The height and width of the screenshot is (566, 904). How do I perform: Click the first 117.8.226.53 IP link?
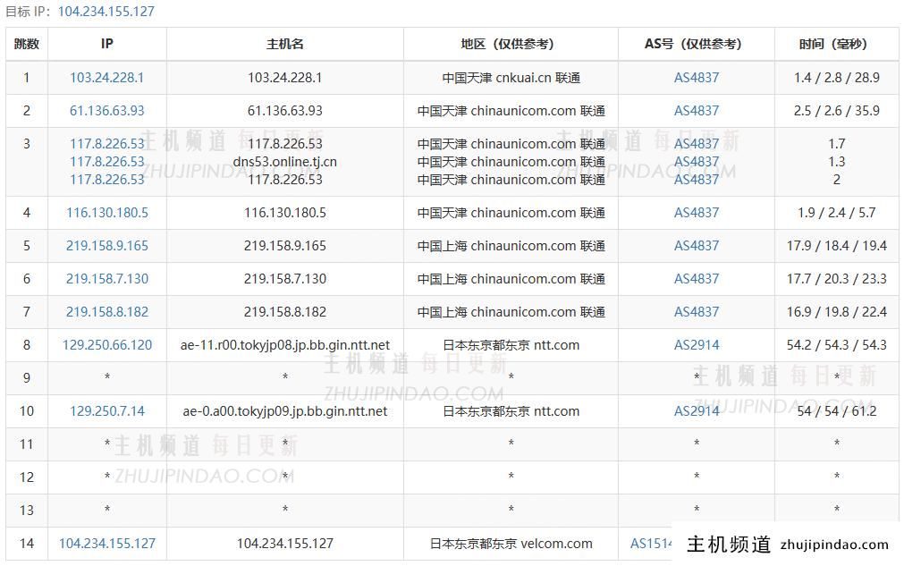coord(106,144)
